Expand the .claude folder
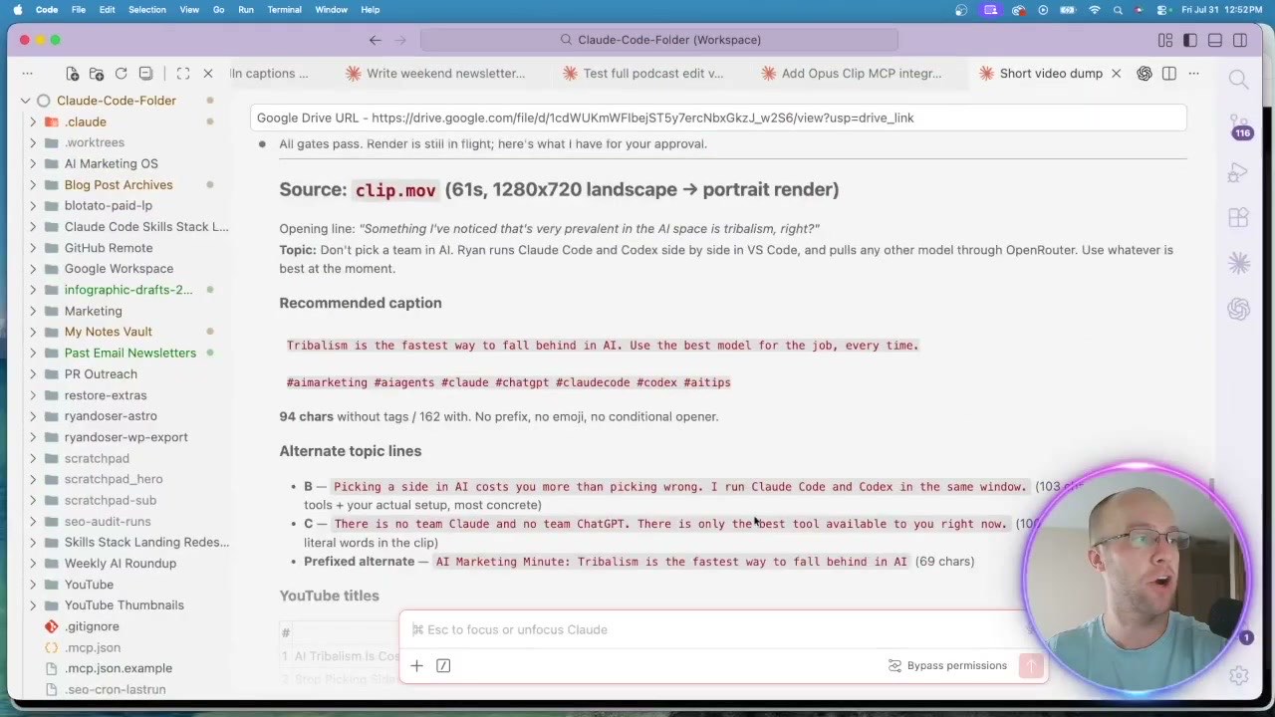Viewport: 1275px width, 717px height. [33, 121]
